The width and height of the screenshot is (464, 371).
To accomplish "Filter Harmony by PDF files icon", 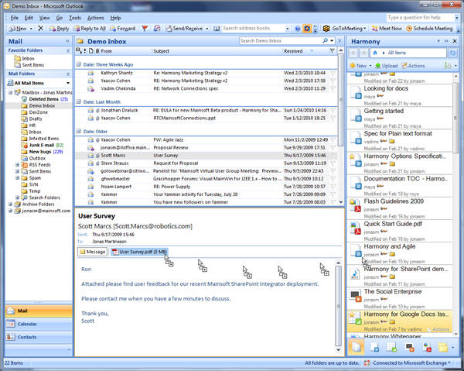I will click(426, 347).
